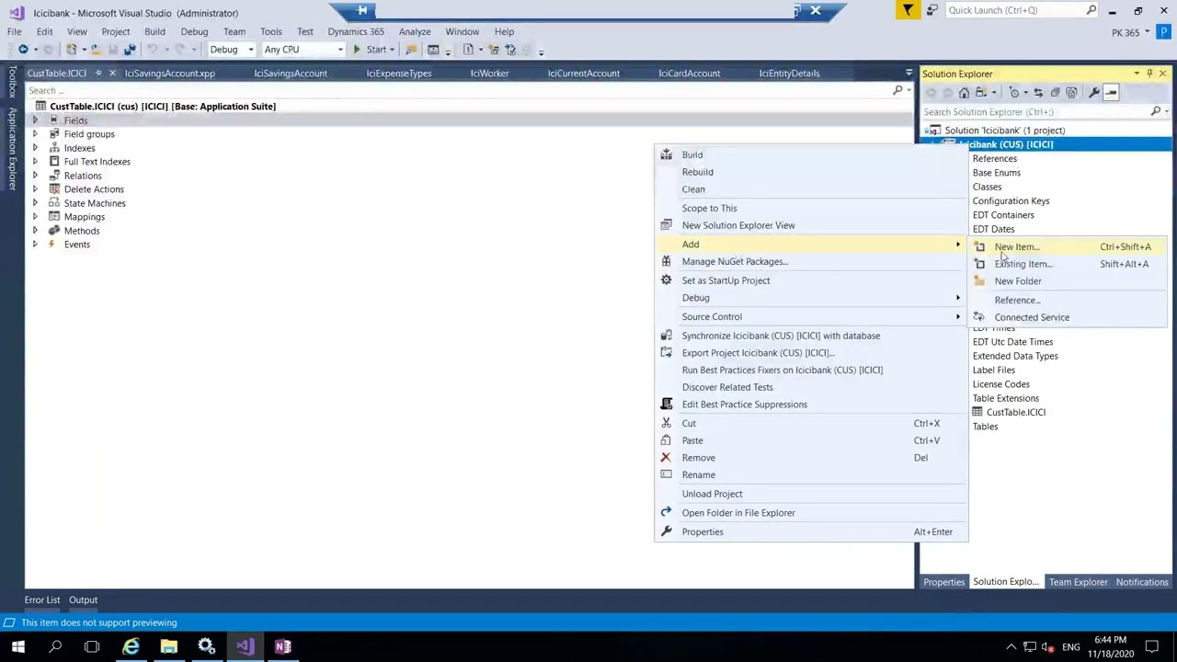Open the Settings gear app on taskbar
The width and height of the screenshot is (1177, 662).
click(x=206, y=646)
